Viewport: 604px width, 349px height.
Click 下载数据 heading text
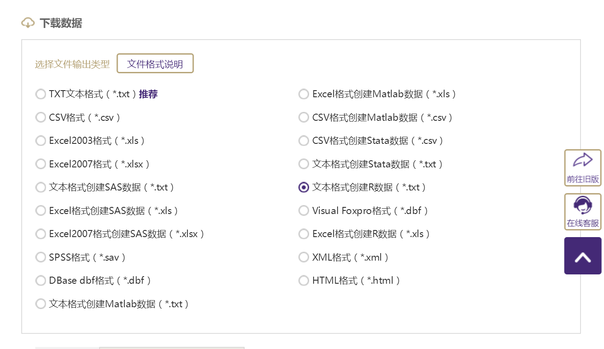61,23
